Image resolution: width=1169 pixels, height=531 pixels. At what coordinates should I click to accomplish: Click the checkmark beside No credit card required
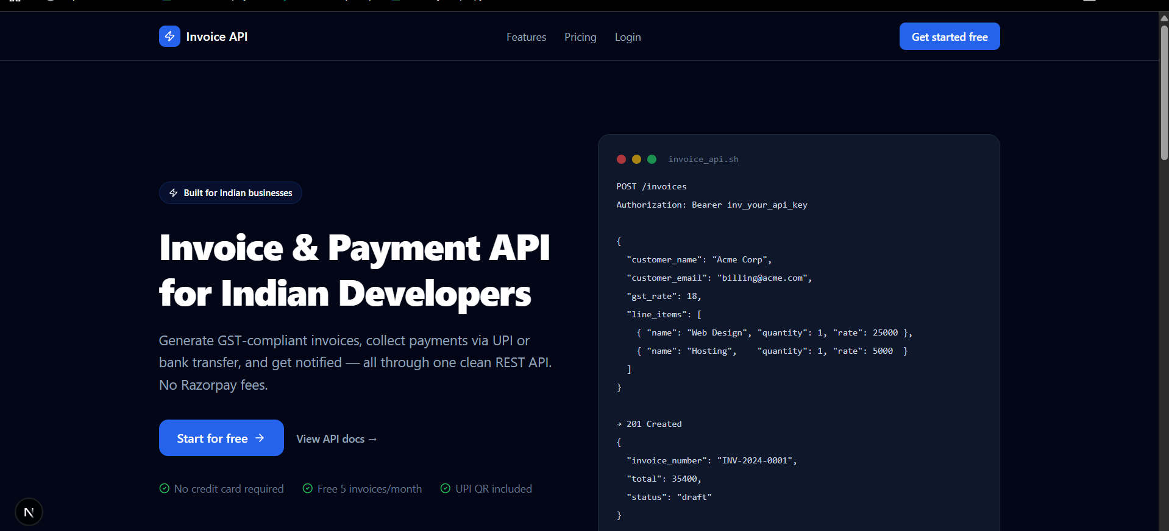tap(164, 488)
